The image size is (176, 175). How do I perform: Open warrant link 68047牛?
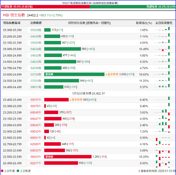(36, 119)
